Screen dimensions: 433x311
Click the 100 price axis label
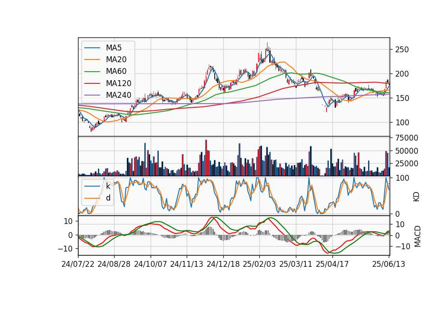pyautogui.click(x=402, y=123)
